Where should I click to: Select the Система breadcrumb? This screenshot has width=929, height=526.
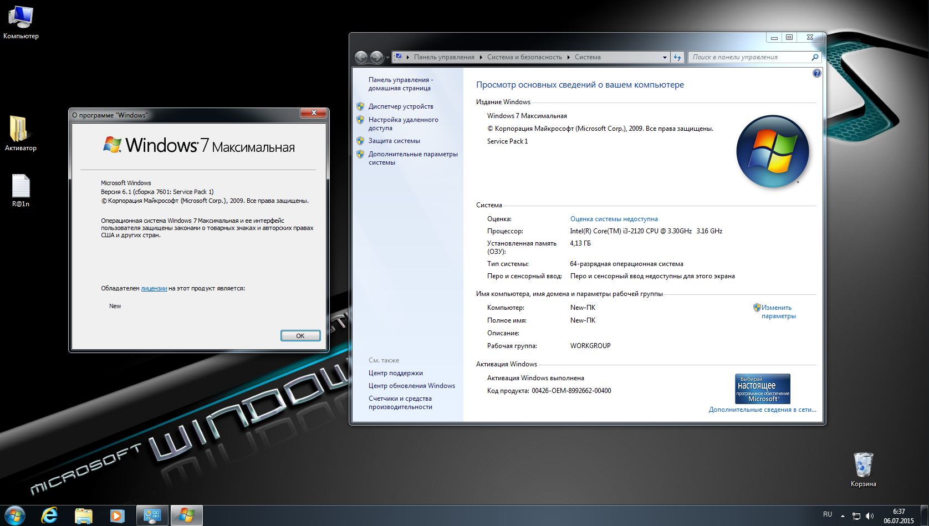pos(588,57)
